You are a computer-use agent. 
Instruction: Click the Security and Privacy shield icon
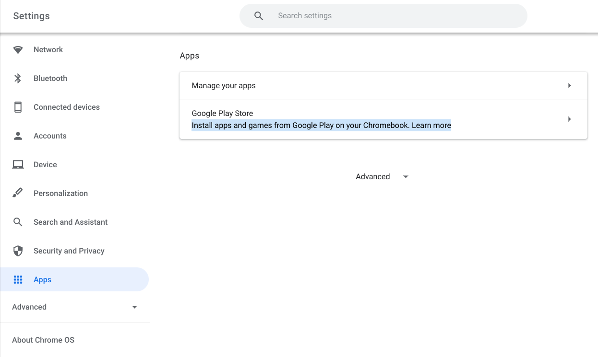[18, 251]
